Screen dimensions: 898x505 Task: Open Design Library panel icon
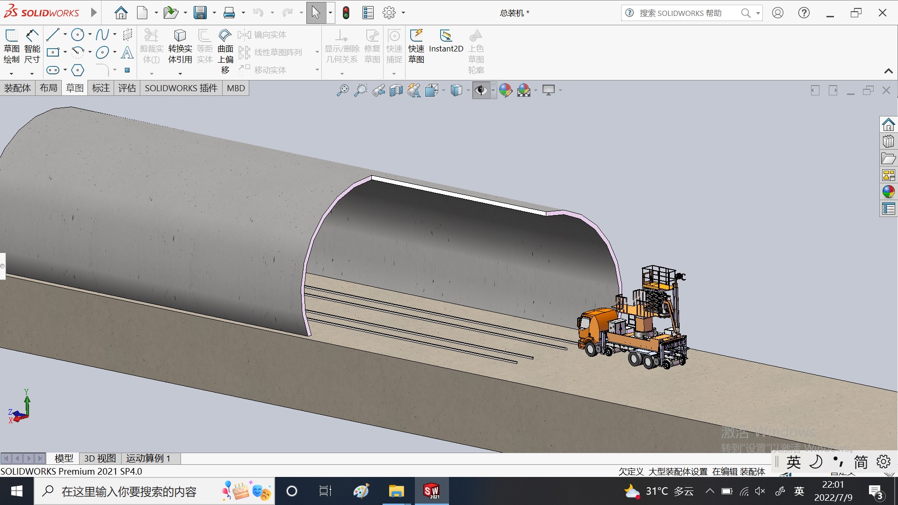pos(888,142)
